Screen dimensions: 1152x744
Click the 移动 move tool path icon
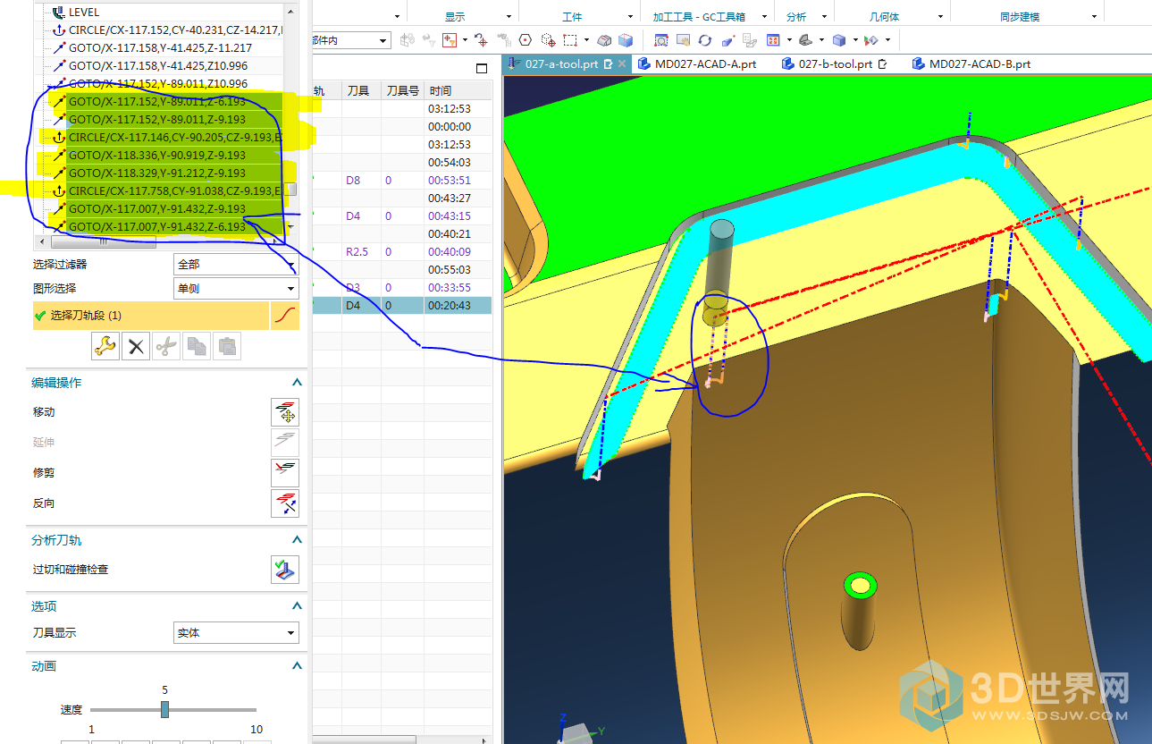click(285, 412)
